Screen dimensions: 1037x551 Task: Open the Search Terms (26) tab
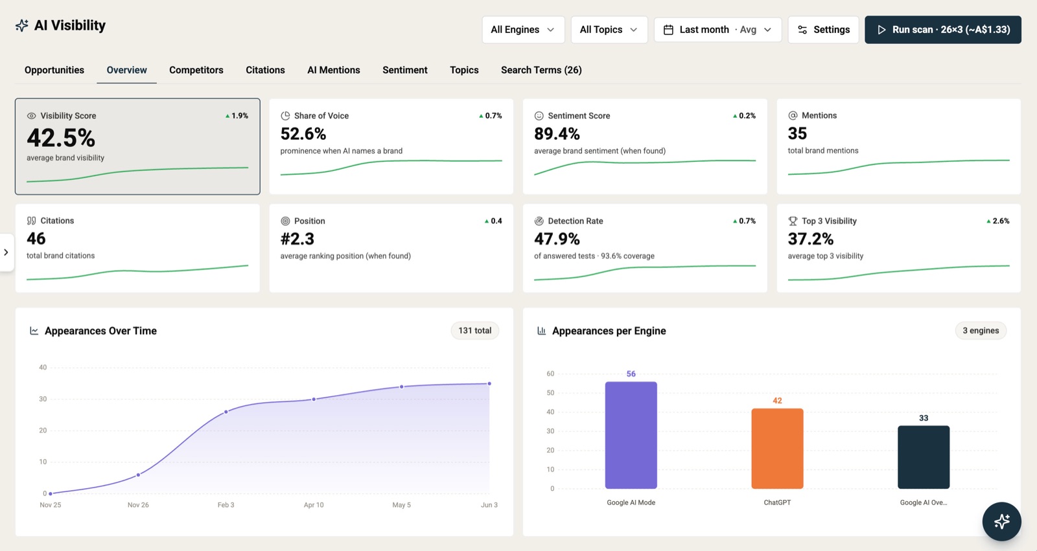click(541, 70)
